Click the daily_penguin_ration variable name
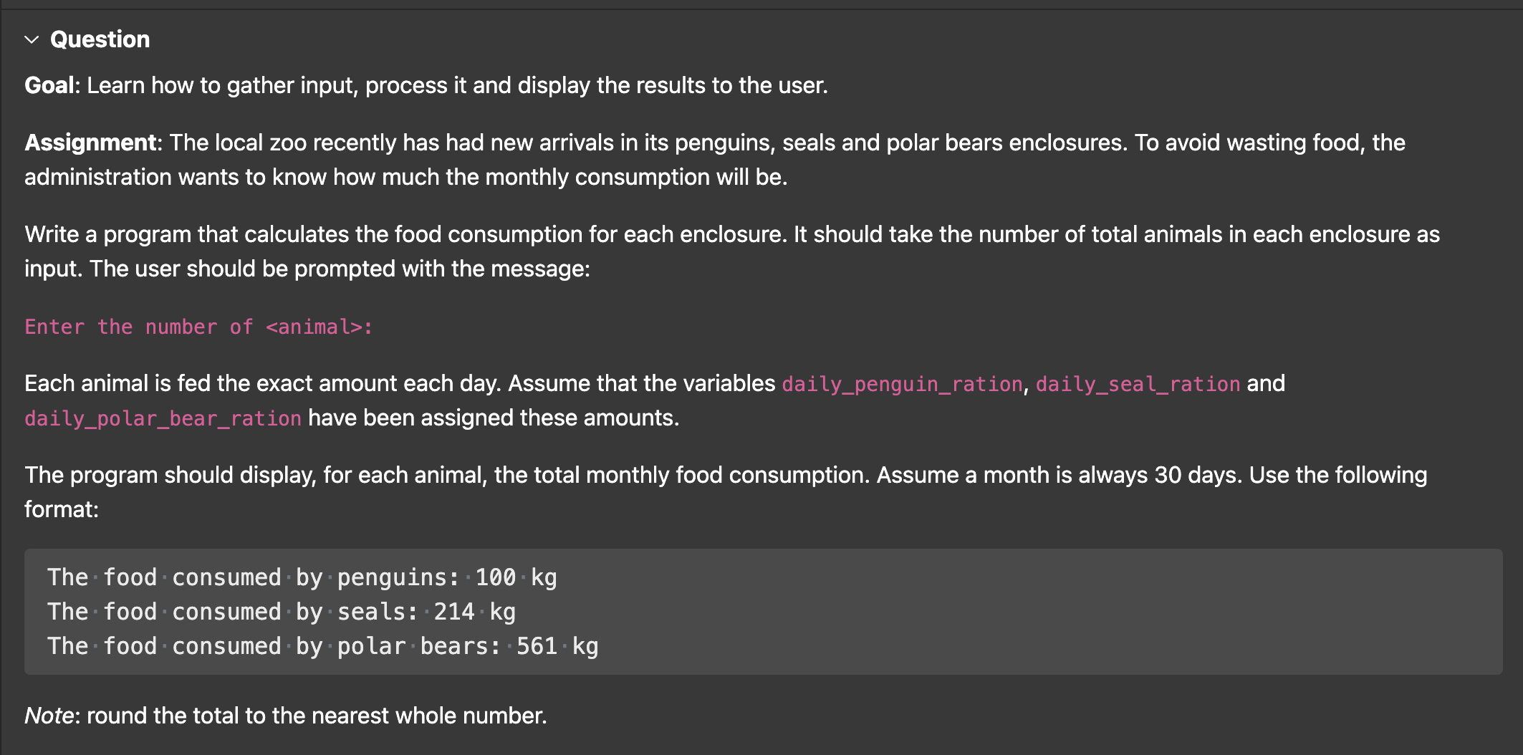This screenshot has height=755, width=1523. pyautogui.click(x=902, y=384)
